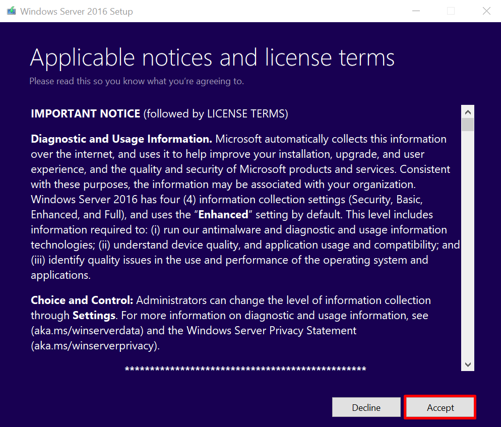Click the Accept button
The width and height of the screenshot is (501, 427).
click(x=440, y=407)
